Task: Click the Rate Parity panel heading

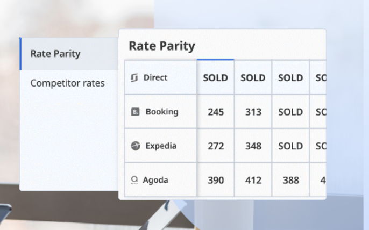Action: click(162, 46)
